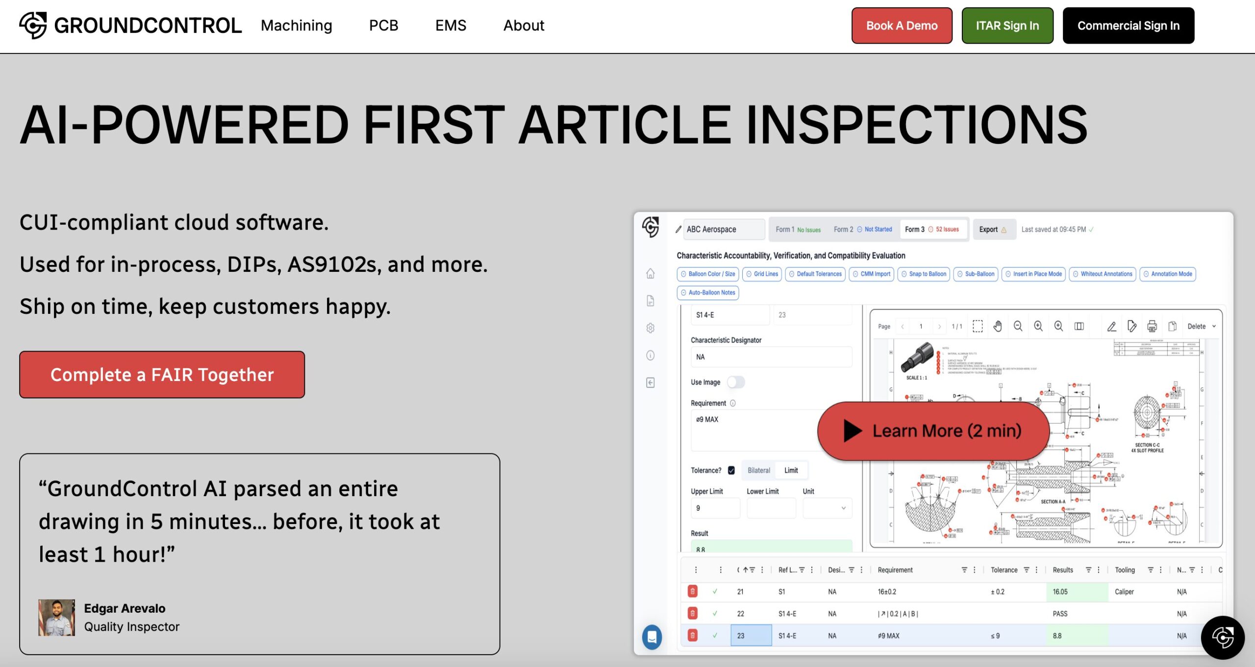This screenshot has width=1255, height=667.
Task: Click the Upper Limit input field
Action: tap(715, 508)
